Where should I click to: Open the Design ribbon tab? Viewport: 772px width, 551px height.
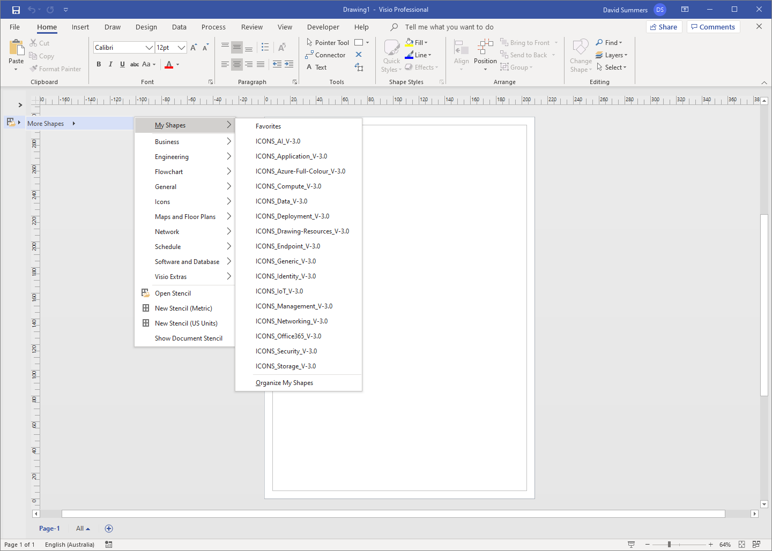146,27
